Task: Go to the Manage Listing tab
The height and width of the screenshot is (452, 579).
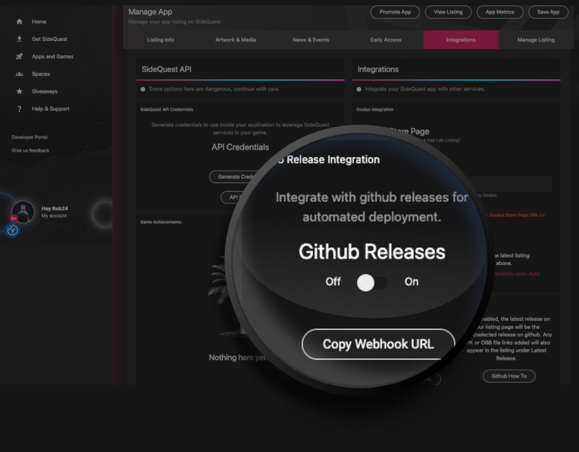Action: tap(536, 40)
